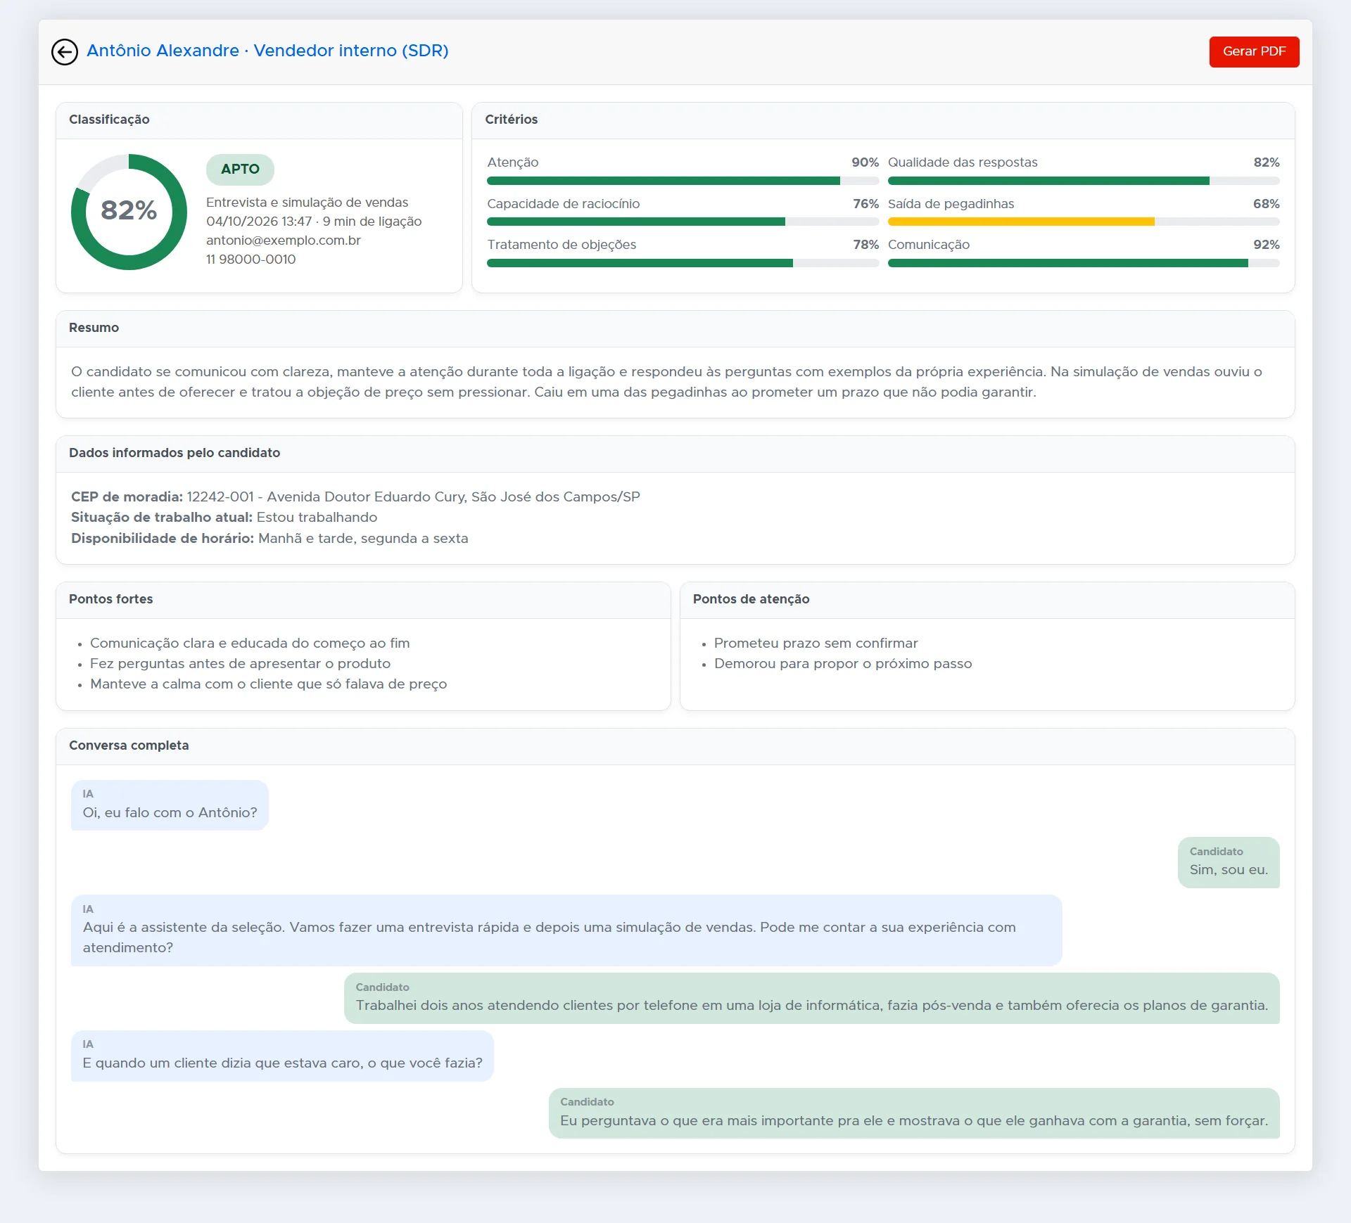Click the candidate reply 'Sim, sou eu.'
The image size is (1351, 1223).
click(1229, 862)
